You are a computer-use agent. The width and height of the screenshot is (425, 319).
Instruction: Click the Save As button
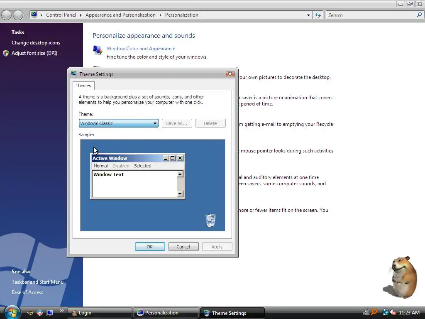point(177,123)
